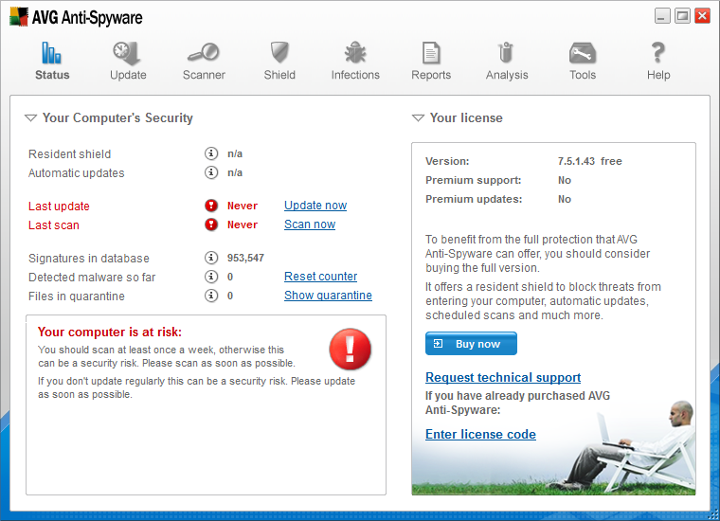Viewport: 720px width, 521px height.
Task: Click the Help question mark icon
Action: click(x=658, y=52)
